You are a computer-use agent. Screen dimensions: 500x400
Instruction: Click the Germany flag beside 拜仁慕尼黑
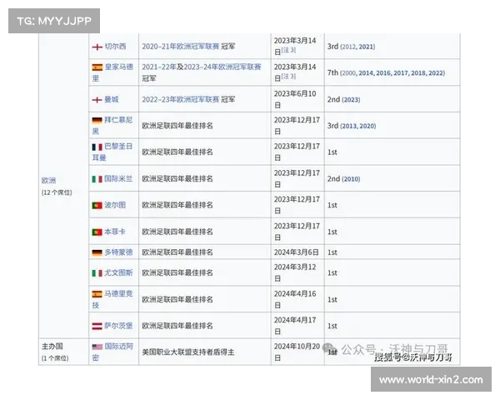(x=97, y=120)
